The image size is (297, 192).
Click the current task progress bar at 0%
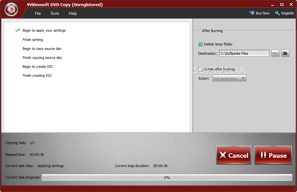[x=167, y=178]
